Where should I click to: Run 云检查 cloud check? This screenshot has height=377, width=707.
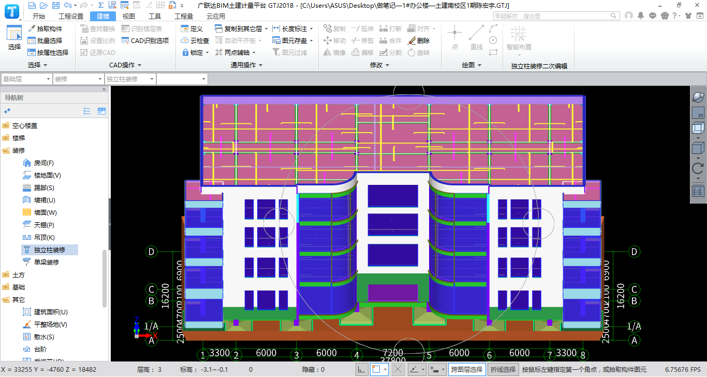(x=195, y=40)
